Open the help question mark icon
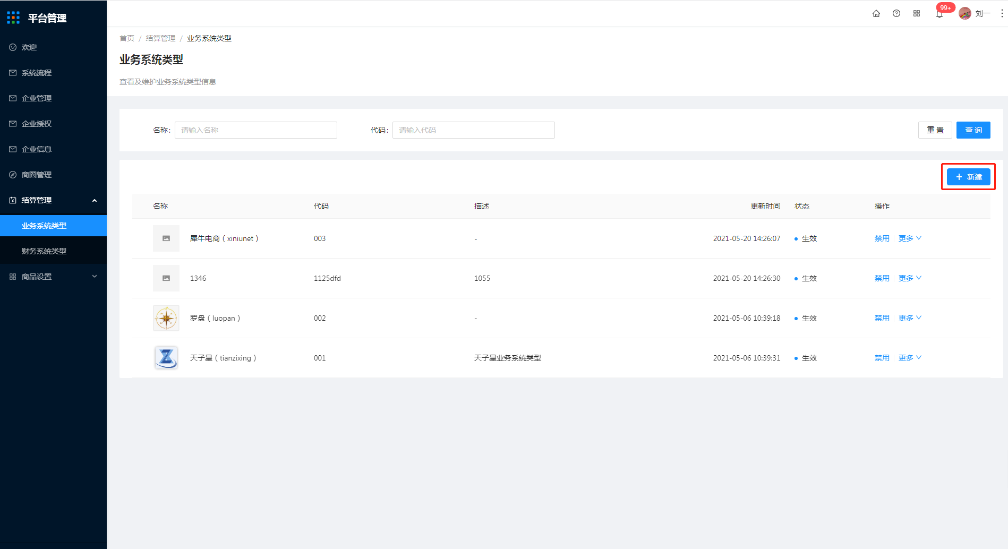 896,14
